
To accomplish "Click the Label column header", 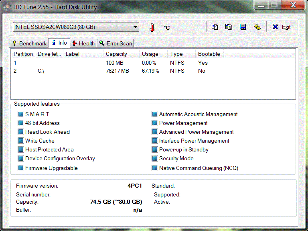I will pyautogui.click(x=83, y=54).
